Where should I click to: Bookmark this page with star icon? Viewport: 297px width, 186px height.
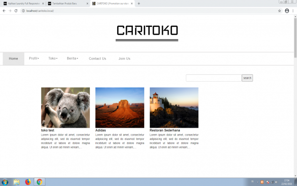(x=279, y=11)
